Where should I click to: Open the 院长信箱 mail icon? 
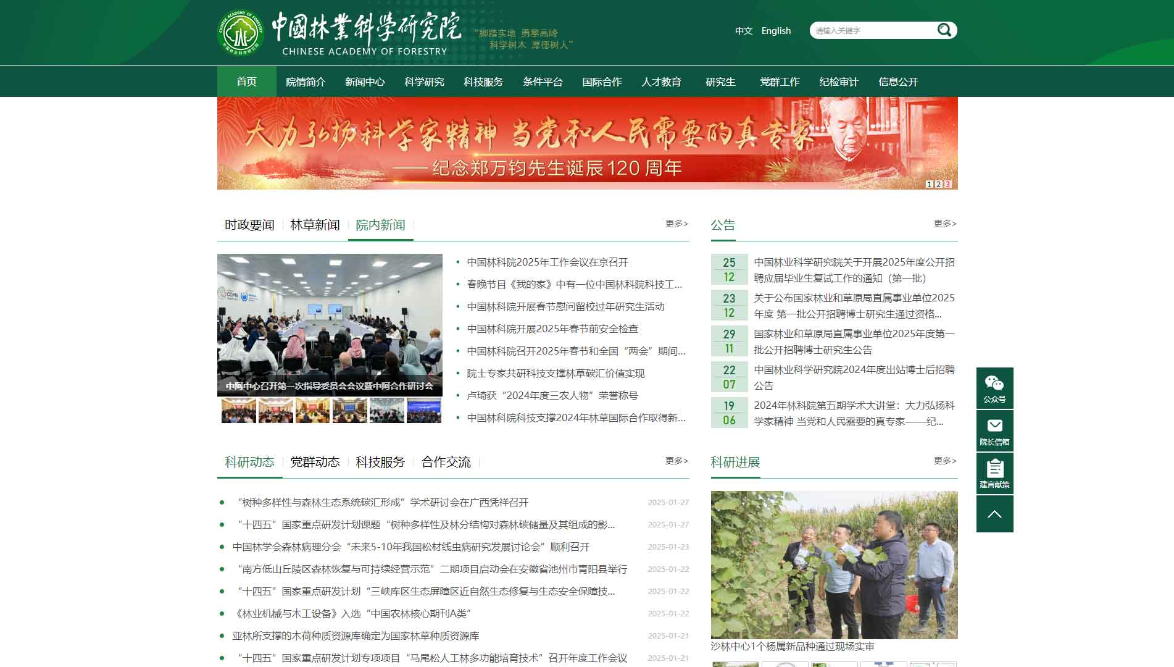coord(994,430)
